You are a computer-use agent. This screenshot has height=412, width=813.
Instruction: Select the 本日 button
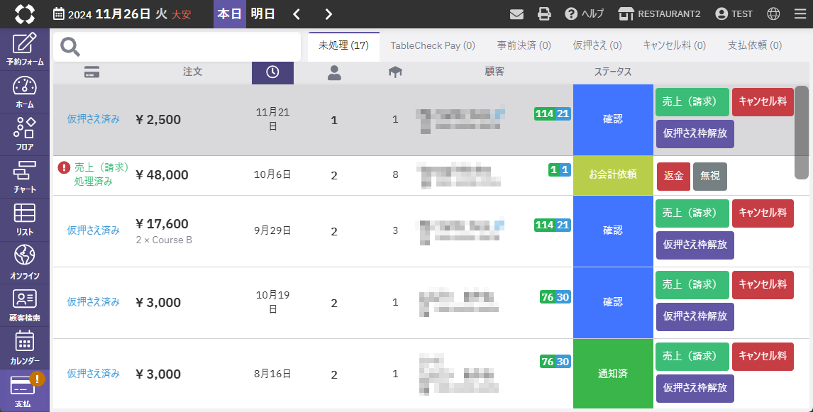(x=230, y=14)
